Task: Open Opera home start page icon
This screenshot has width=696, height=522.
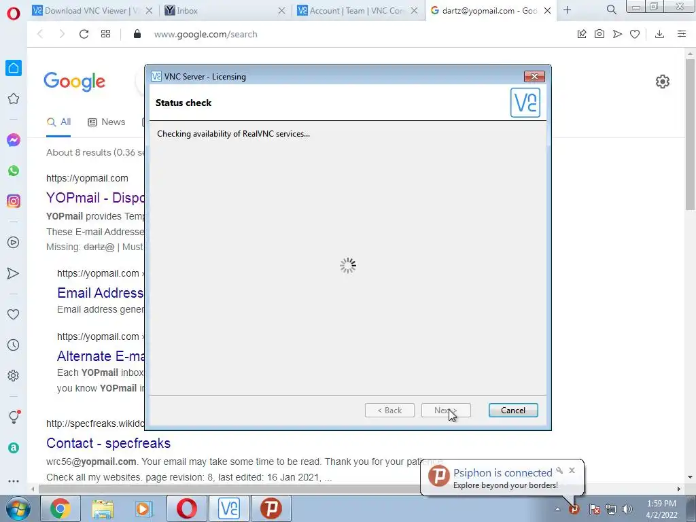Action: tap(14, 68)
